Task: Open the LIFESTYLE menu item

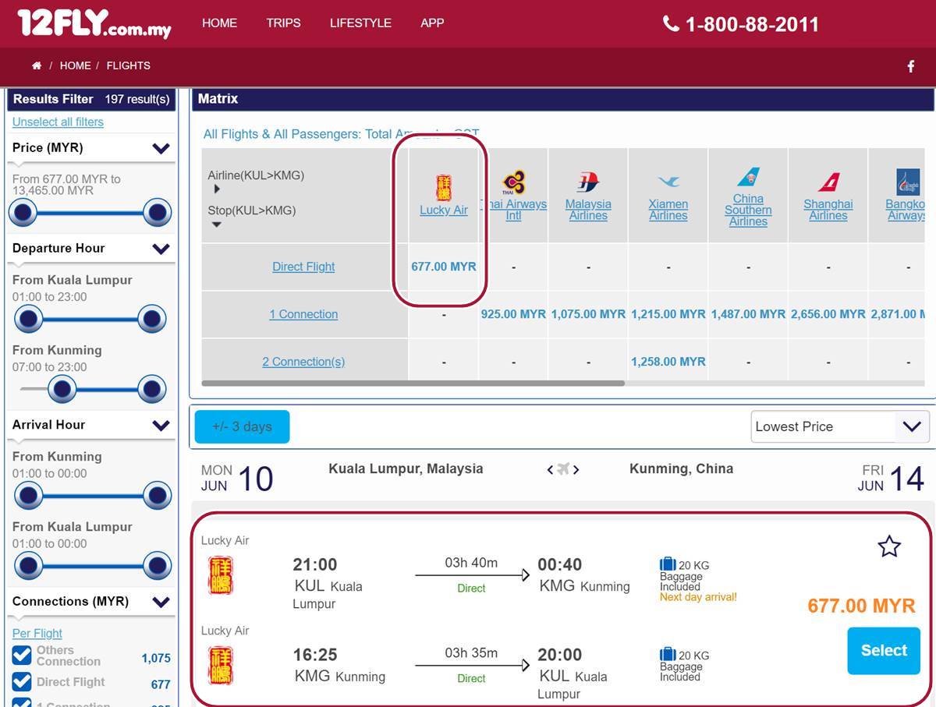Action: click(360, 23)
